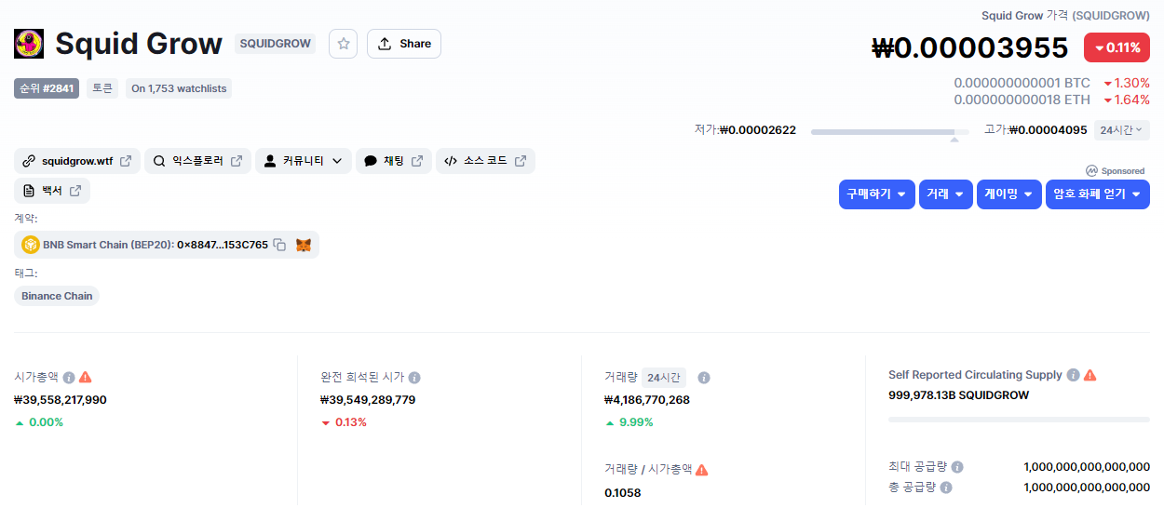Copy the BNB contract address
This screenshot has height=521, width=1164.
pos(279,245)
